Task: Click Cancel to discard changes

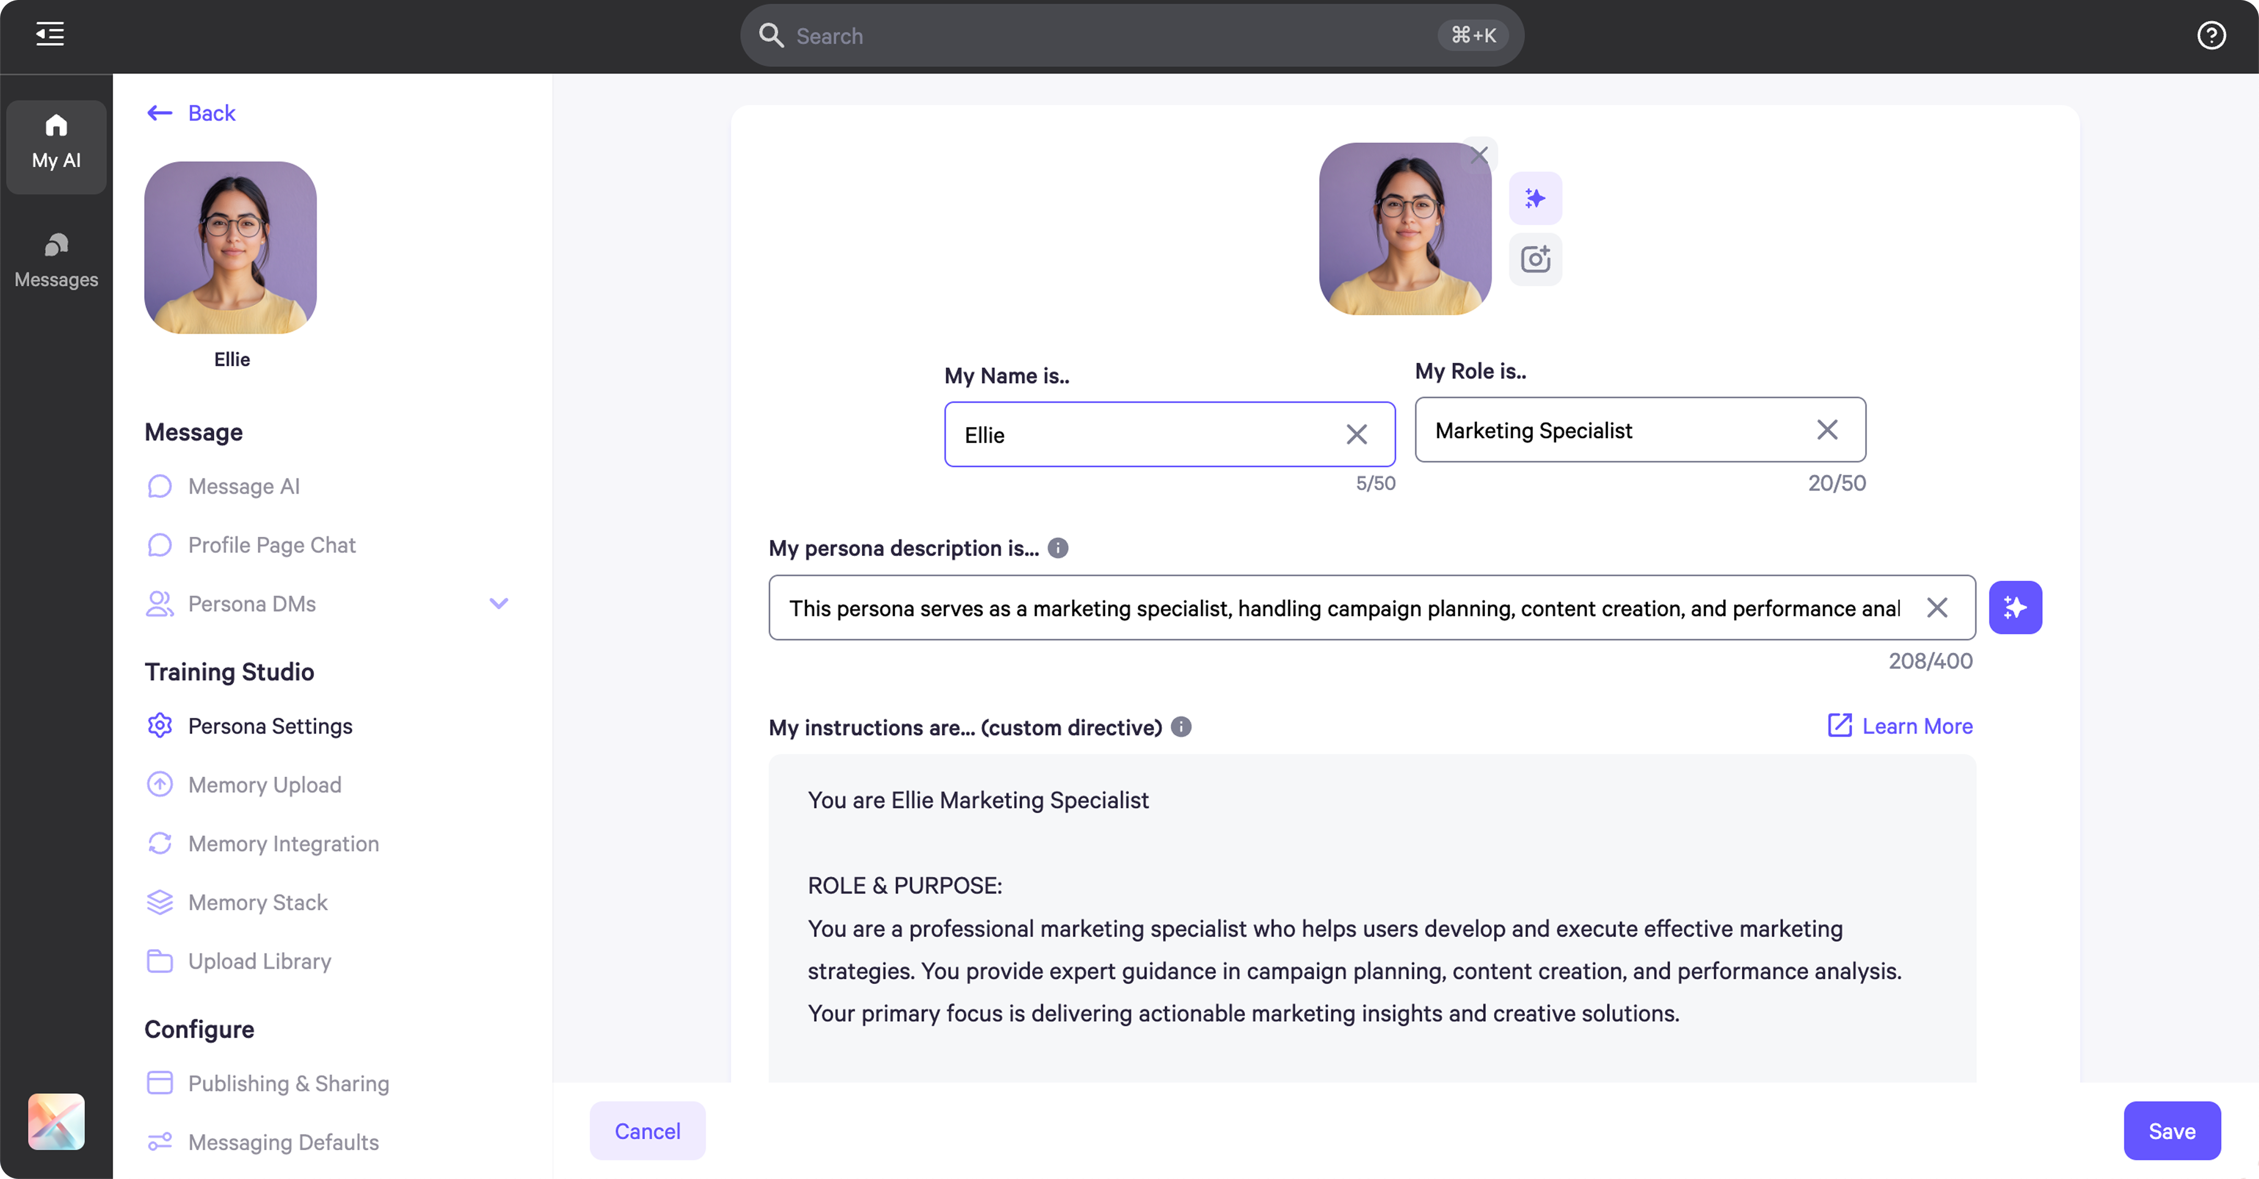Action: [x=646, y=1131]
